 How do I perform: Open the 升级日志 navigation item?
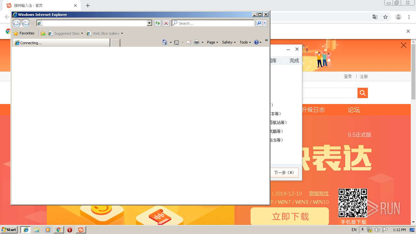(313, 110)
